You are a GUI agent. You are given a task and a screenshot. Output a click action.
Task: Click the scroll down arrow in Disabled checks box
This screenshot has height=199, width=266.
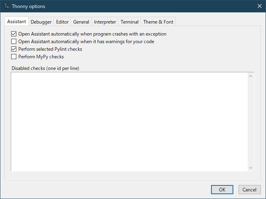[x=250, y=168]
